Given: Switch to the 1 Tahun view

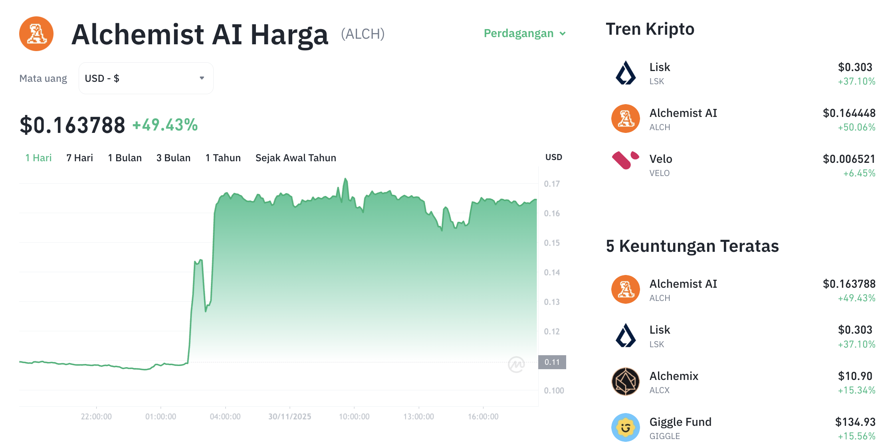Looking at the screenshot, I should point(223,158).
